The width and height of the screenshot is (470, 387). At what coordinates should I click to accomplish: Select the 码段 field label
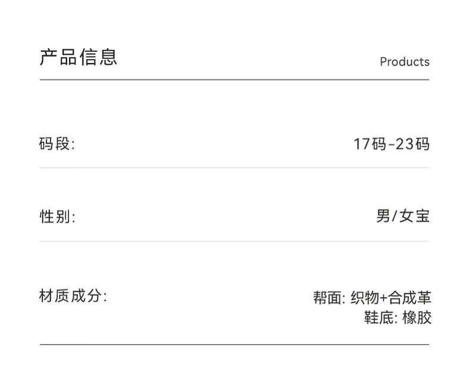pyautogui.click(x=57, y=143)
